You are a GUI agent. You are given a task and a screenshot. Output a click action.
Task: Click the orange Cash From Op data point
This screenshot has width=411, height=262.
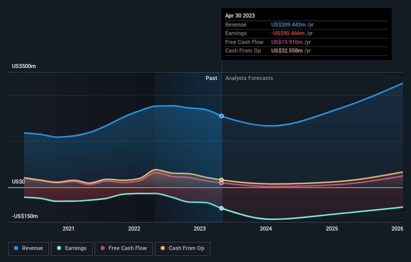tap(221, 180)
